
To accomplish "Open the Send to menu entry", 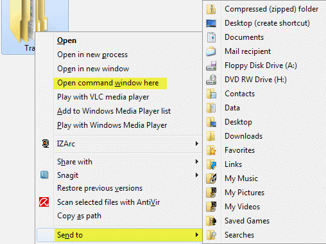I will [x=70, y=235].
